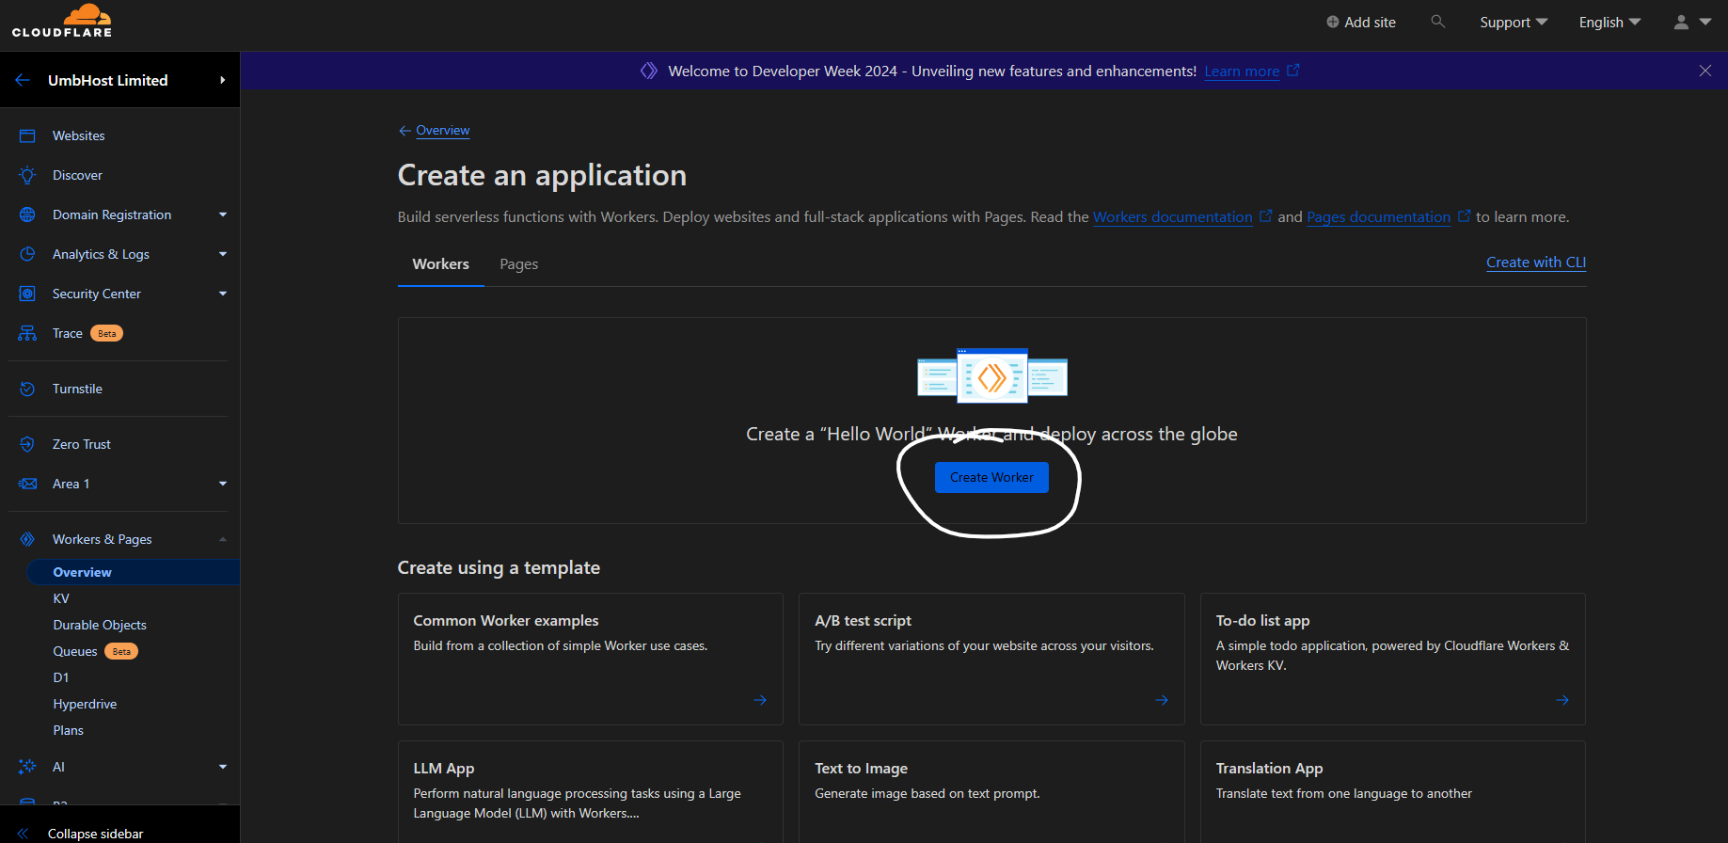Click the Add site button
The width and height of the screenshot is (1728, 843).
pyautogui.click(x=1360, y=23)
